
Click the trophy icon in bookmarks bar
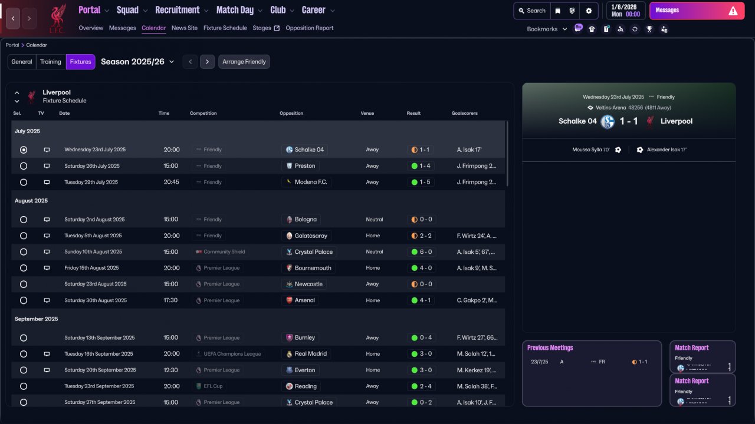pyautogui.click(x=649, y=29)
